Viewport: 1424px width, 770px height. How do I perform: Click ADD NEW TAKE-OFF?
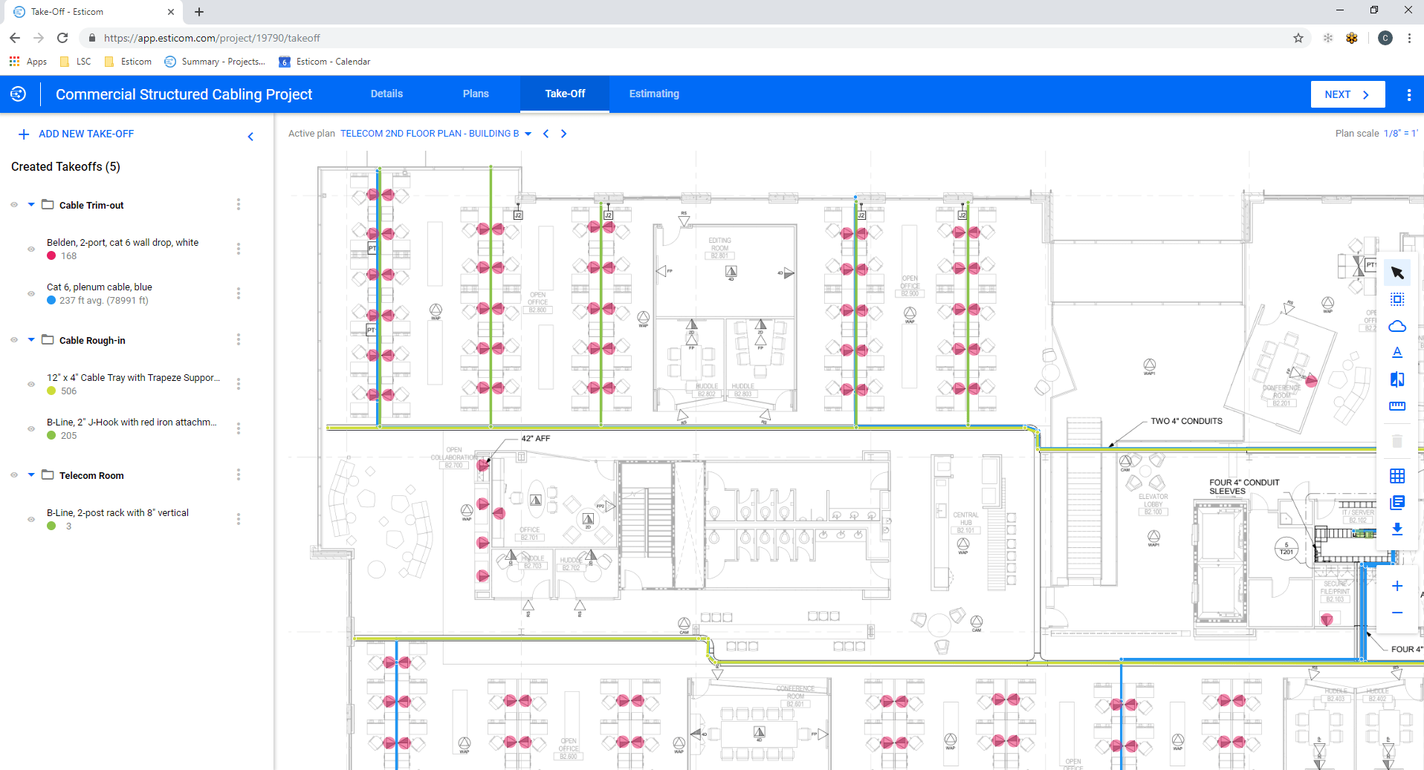(75, 134)
